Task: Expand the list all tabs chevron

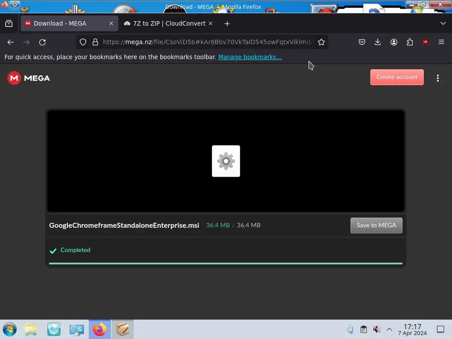Action: tap(443, 23)
